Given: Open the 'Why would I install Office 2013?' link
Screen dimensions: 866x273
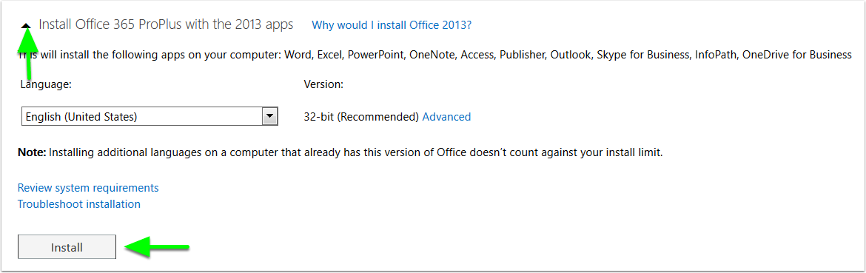Looking at the screenshot, I should point(392,25).
